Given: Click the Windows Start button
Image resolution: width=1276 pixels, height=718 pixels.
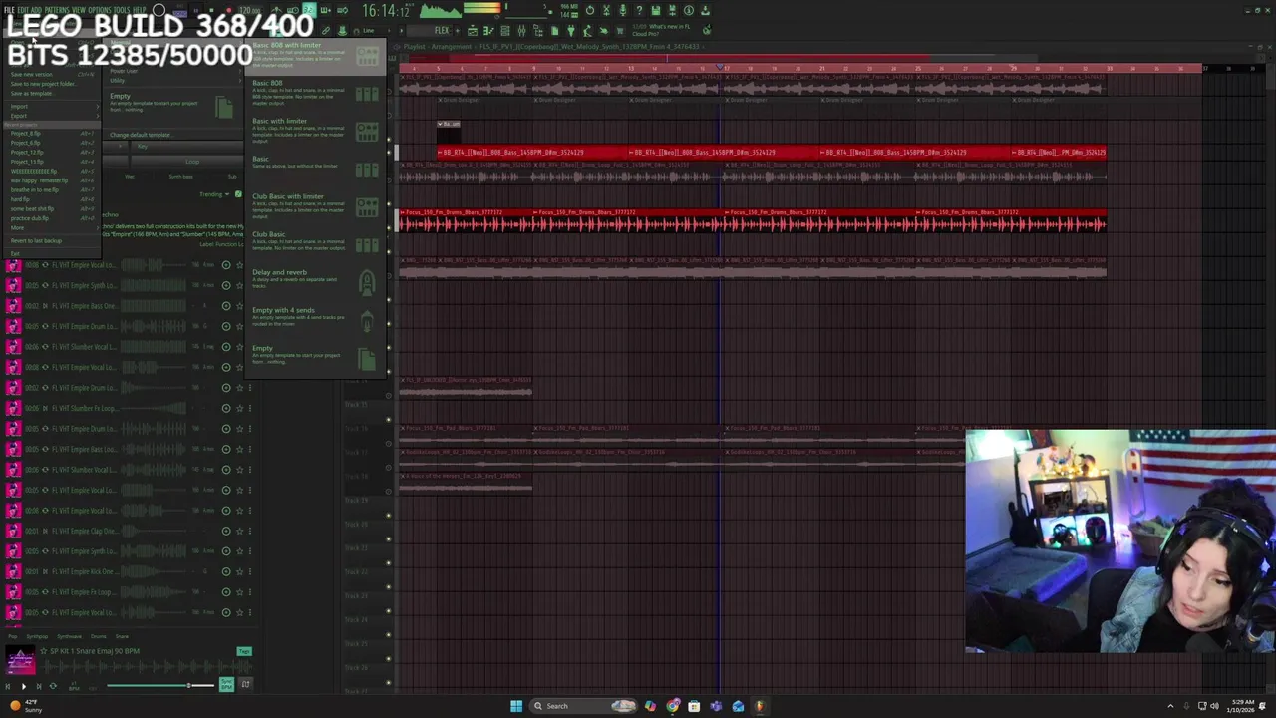Looking at the screenshot, I should pos(516,706).
